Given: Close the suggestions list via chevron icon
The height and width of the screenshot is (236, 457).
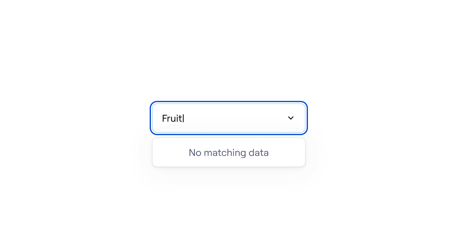Looking at the screenshot, I should pos(291,118).
